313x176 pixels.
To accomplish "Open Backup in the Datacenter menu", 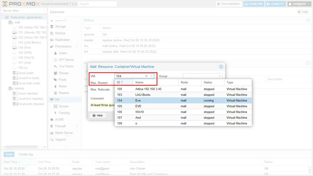I will (60, 33).
